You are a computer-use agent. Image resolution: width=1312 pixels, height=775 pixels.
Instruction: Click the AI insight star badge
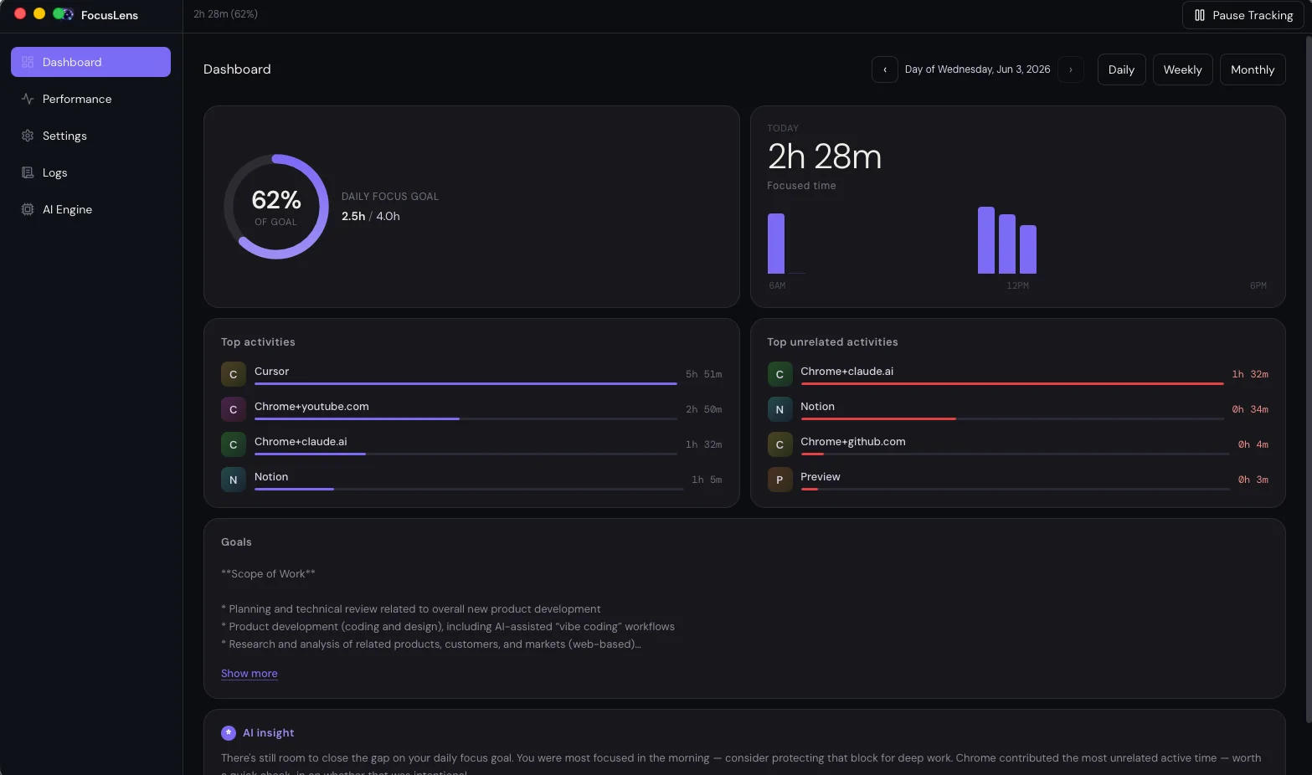229,732
